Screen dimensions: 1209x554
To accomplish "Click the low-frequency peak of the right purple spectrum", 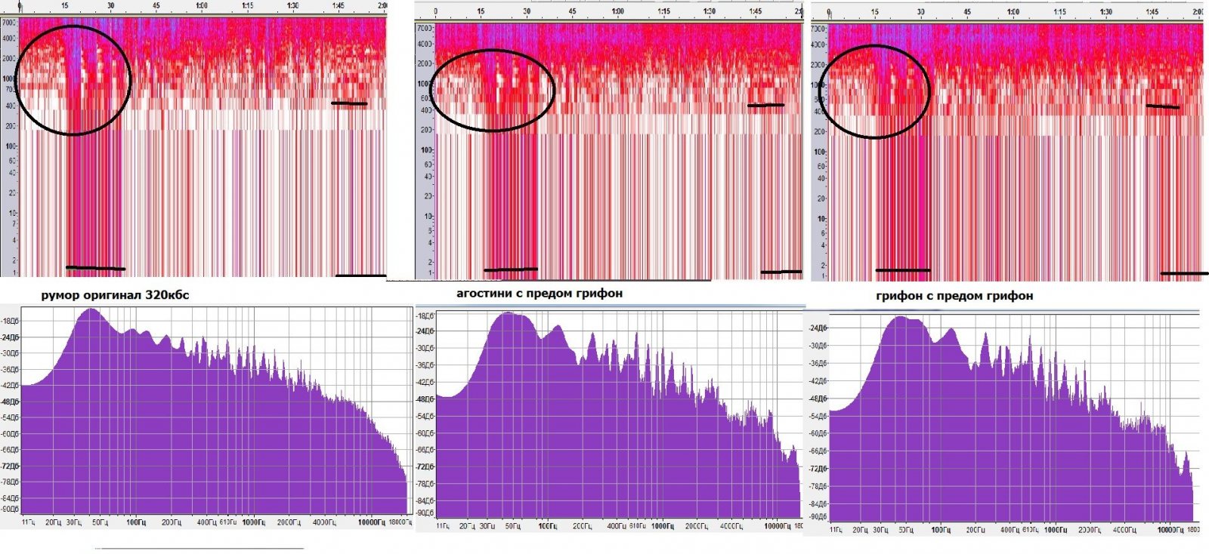I will click(901, 318).
